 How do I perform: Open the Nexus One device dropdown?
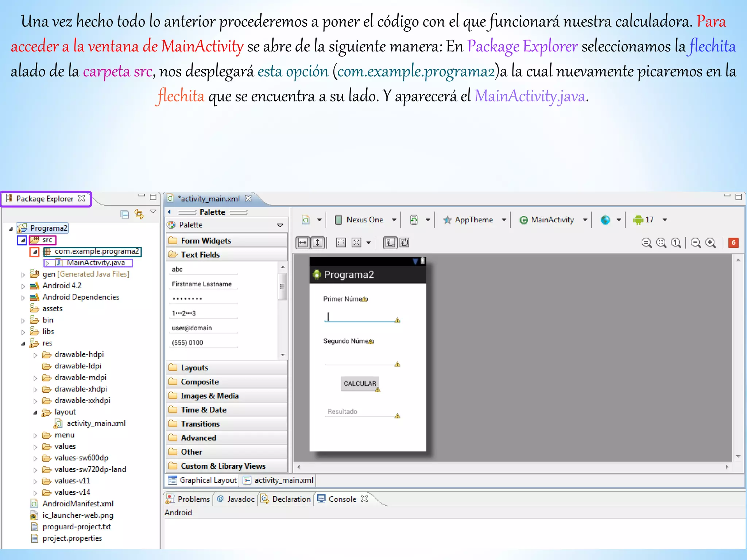click(394, 220)
